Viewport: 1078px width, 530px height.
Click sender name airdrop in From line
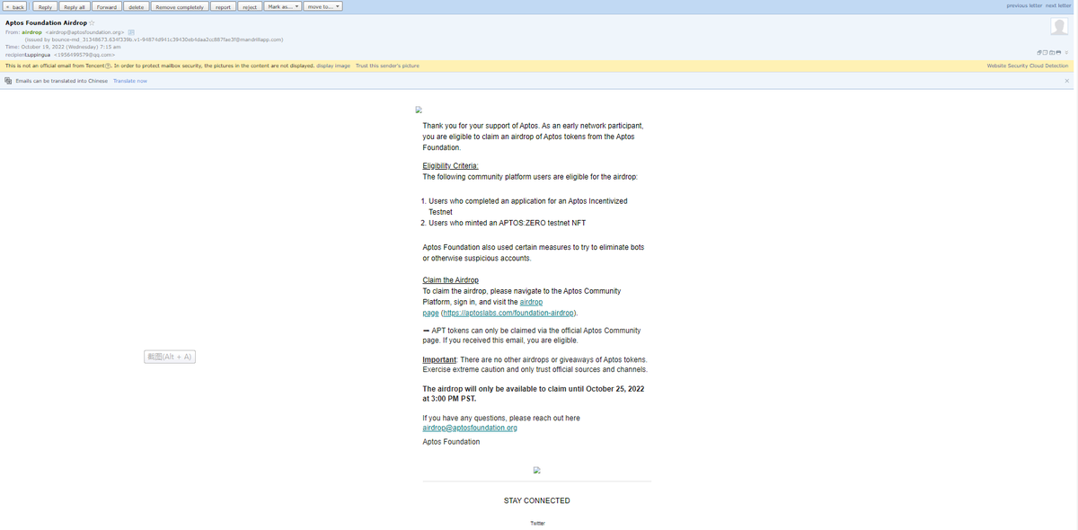pyautogui.click(x=31, y=32)
